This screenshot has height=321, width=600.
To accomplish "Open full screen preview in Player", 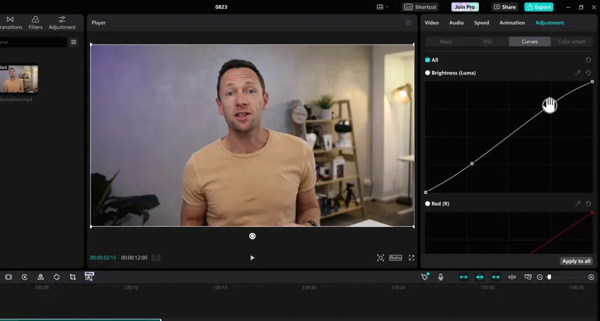I will (x=412, y=258).
